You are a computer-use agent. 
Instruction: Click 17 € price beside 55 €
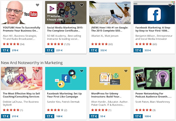point(94,116)
